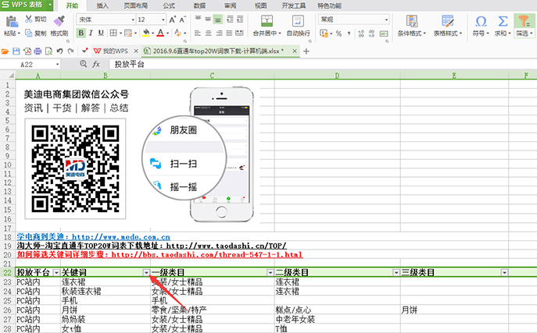Image resolution: width=537 pixels, height=333 pixels.
Task: Open the font name 宋体 dropdown
Action: pyautogui.click(x=133, y=19)
